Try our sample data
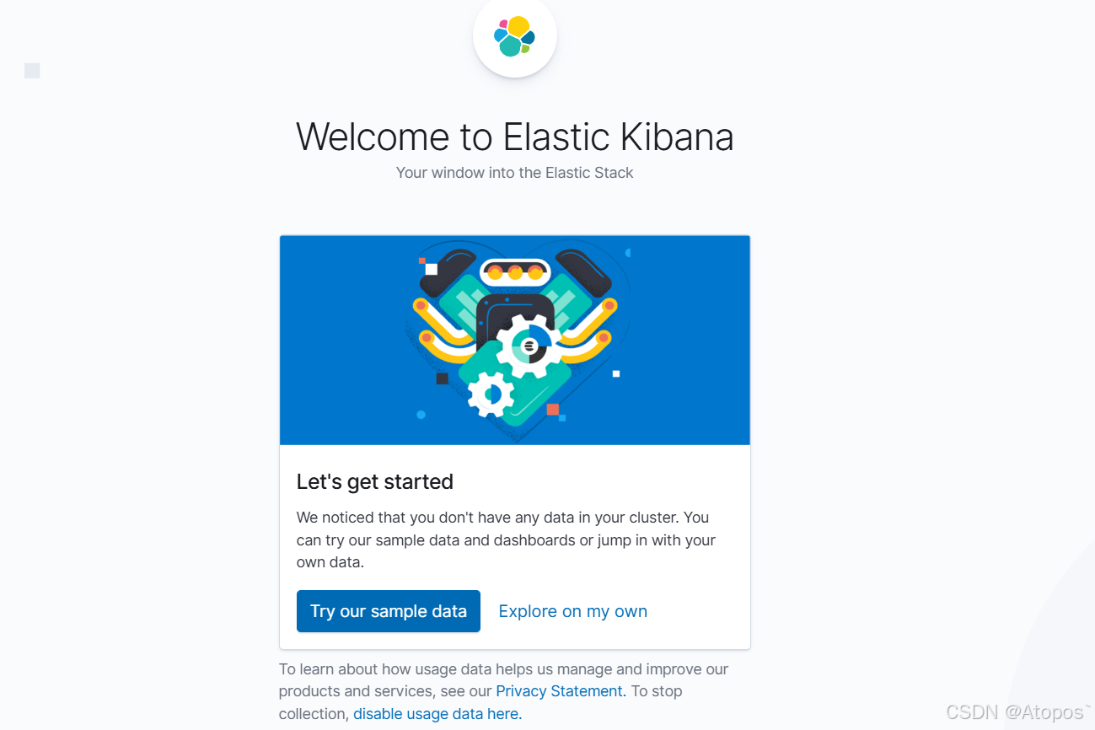Screen dimensions: 1095x730 coord(389,611)
